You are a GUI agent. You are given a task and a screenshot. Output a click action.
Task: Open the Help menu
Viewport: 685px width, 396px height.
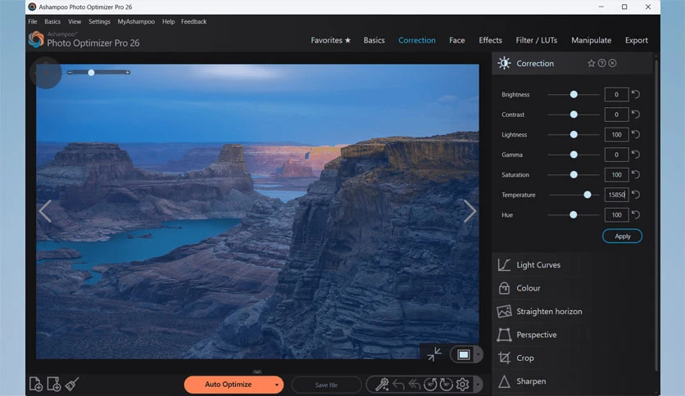[x=168, y=21]
